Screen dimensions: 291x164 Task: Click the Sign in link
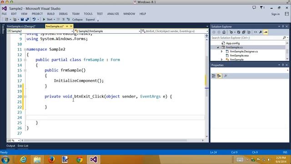pos(276,14)
